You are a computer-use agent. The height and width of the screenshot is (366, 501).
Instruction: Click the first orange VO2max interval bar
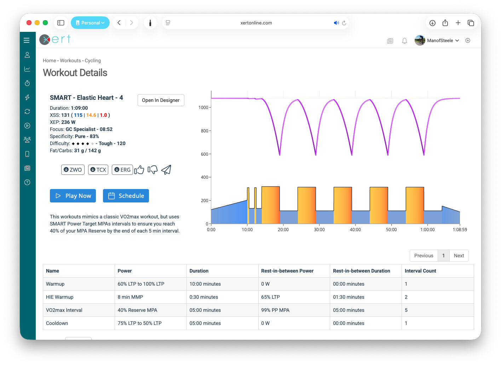coord(271,205)
